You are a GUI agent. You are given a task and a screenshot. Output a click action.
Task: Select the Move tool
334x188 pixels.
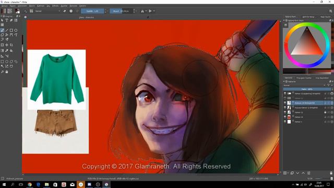click(x=7, y=45)
